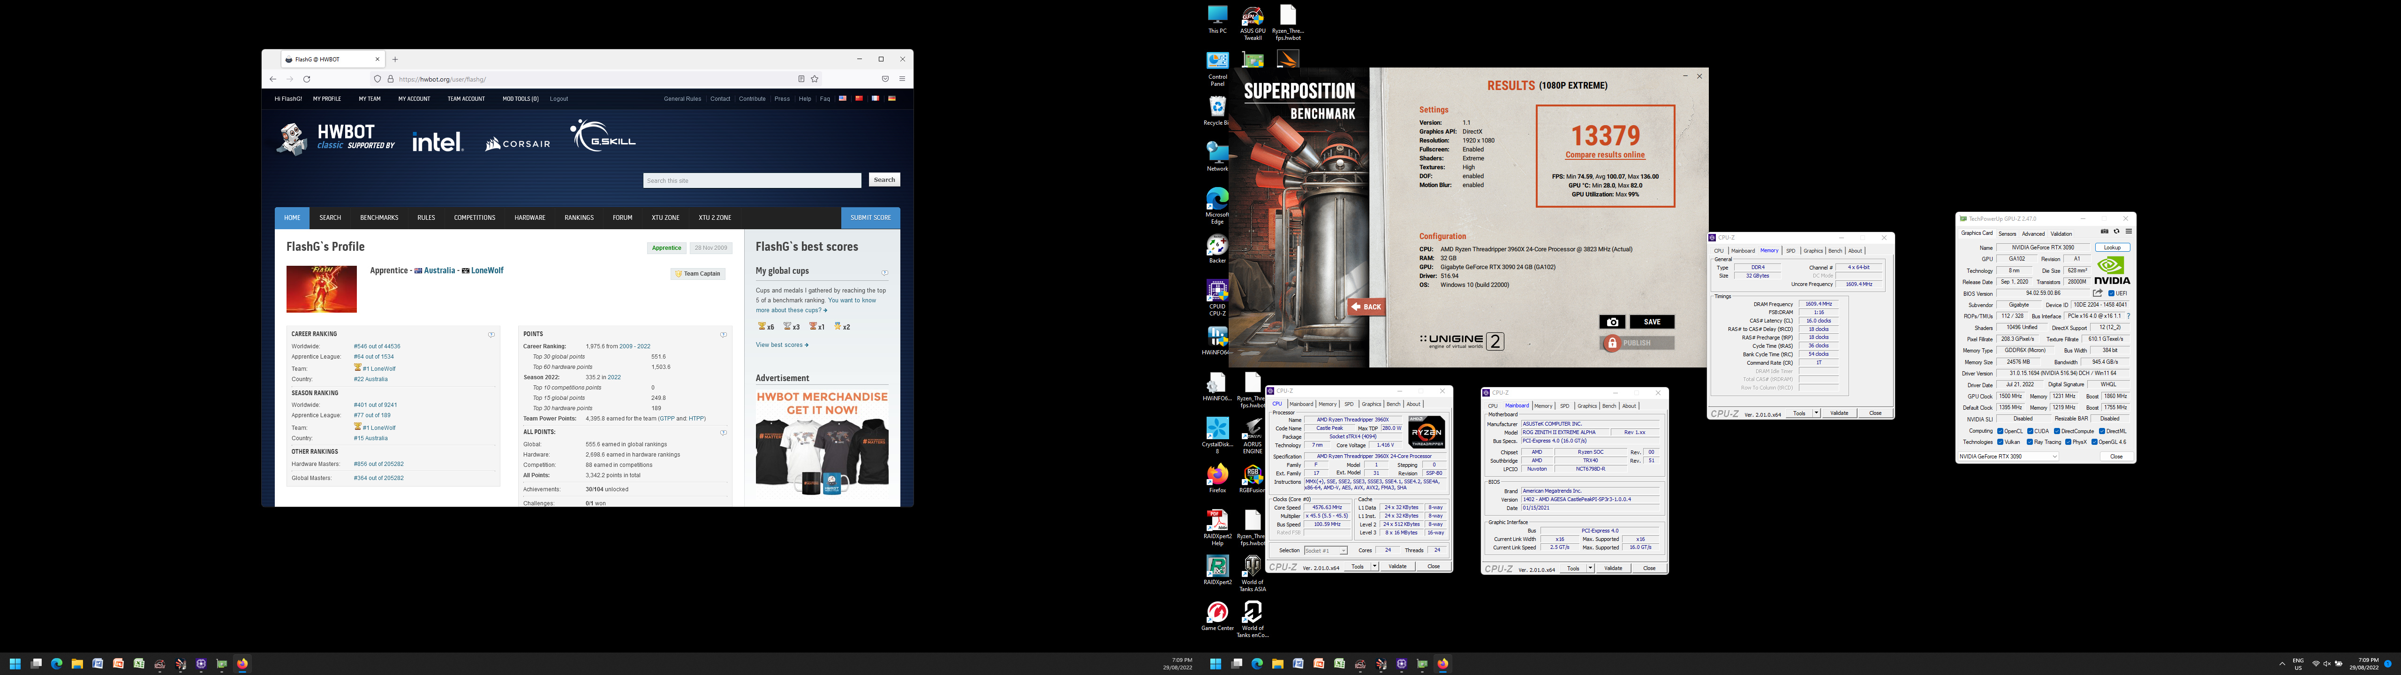Click the Lookup button in GPU-Z
2401x675 pixels.
click(x=2113, y=248)
